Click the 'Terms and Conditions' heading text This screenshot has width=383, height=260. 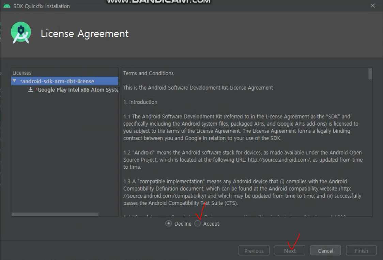(x=148, y=73)
